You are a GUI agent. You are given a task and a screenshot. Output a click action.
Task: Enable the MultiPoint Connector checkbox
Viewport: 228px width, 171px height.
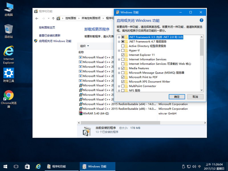(x=123, y=86)
